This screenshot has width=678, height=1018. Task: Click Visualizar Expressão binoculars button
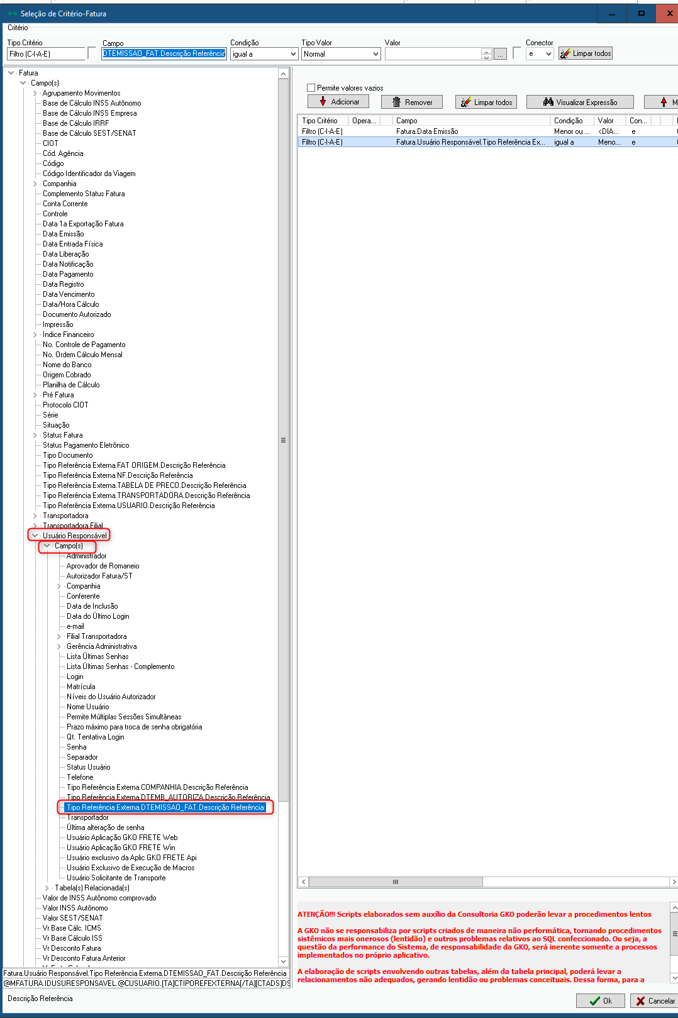click(x=580, y=102)
